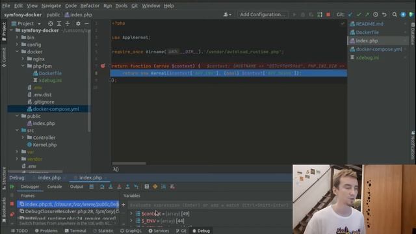Image resolution: width=416 pixels, height=234 pixels.
Task: Open the Tools menu
Action: click(122, 6)
